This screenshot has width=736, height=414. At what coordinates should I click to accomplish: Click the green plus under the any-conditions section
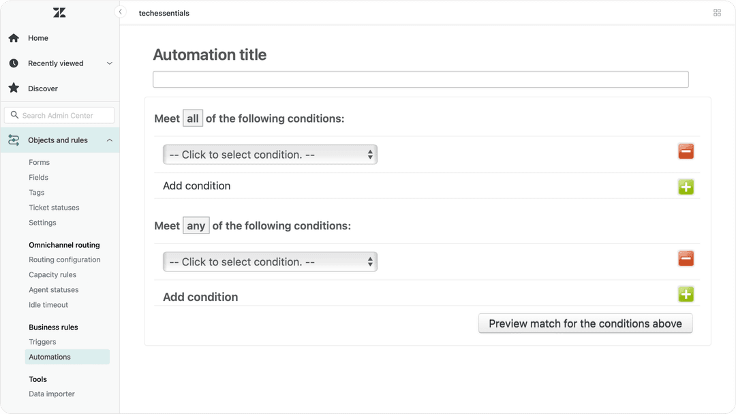click(686, 294)
